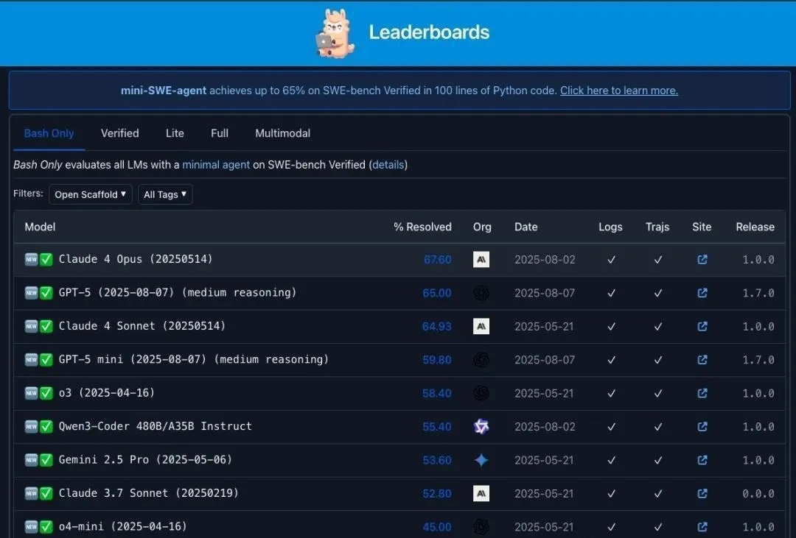796x538 pixels.
Task: Open the mini-SWE-agent link in banner
Action: pos(164,91)
